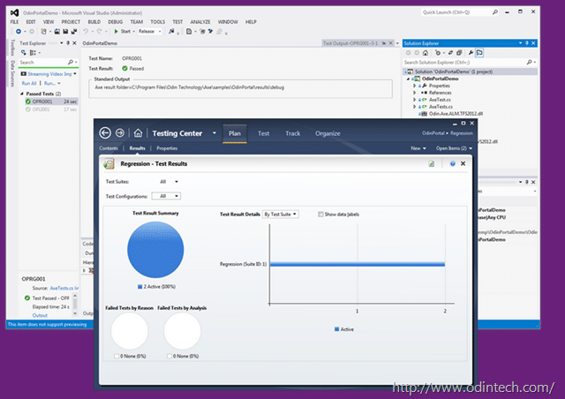
Task: Open the Properties wrench in Solution Explorer toolbar
Action: click(471, 53)
